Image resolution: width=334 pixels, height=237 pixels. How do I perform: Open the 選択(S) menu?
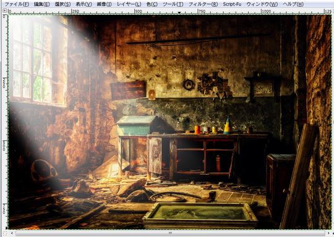pos(62,4)
